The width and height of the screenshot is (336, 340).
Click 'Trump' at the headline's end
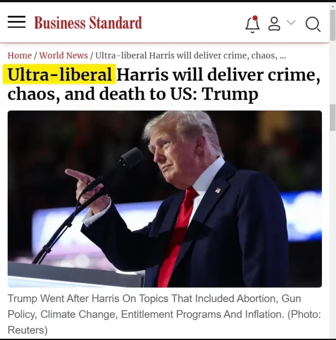point(230,94)
